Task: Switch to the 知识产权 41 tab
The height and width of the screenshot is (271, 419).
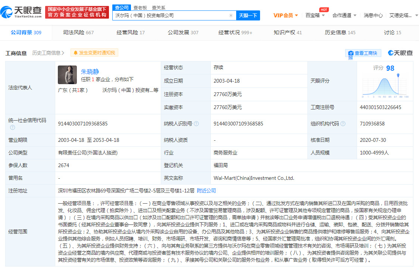Action: tap(288, 32)
